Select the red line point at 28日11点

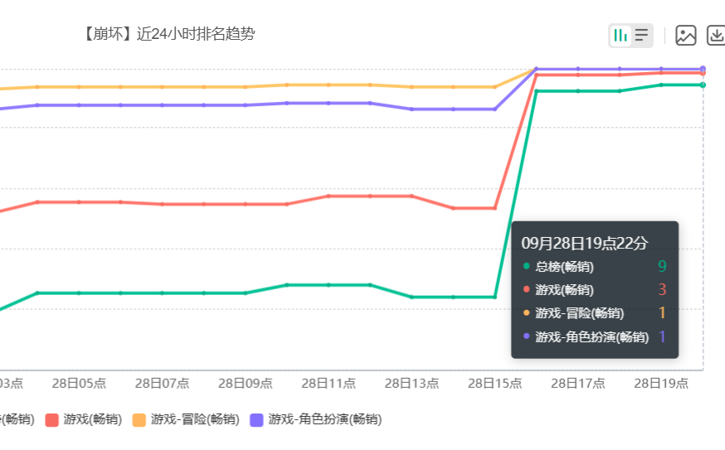[x=328, y=196]
